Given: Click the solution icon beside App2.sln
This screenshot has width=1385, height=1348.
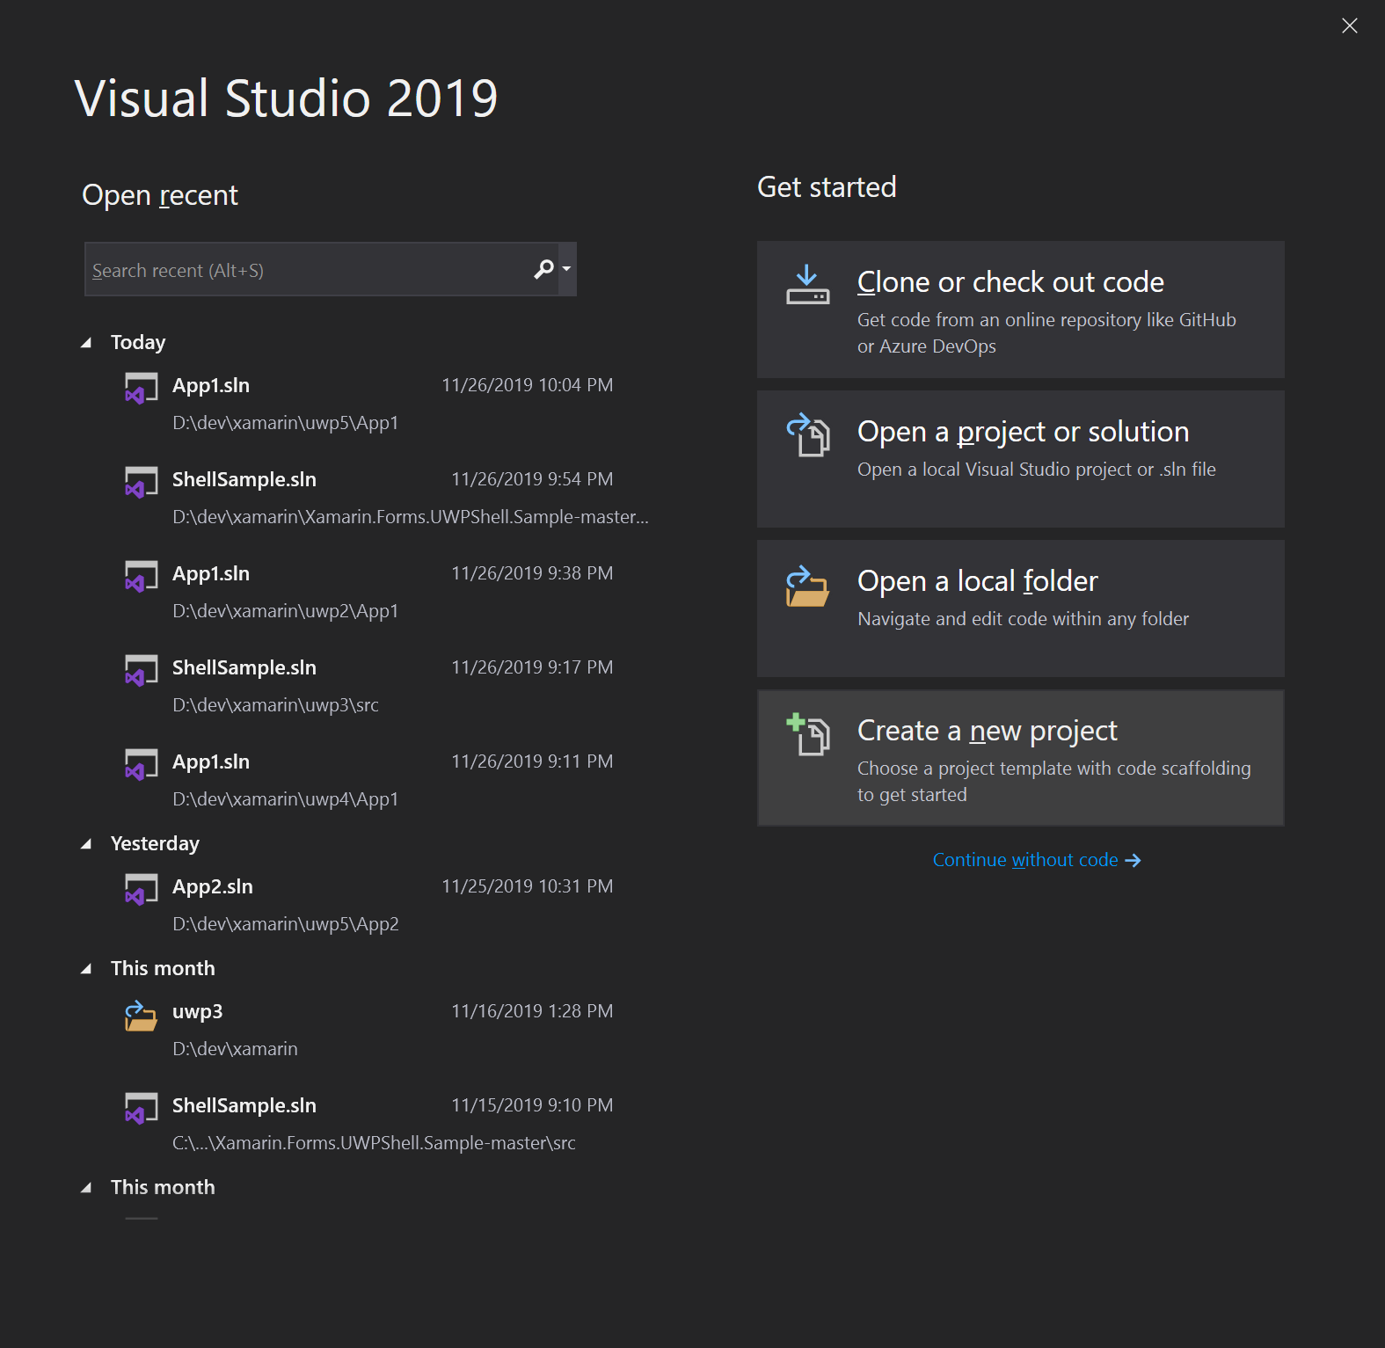Looking at the screenshot, I should point(141,889).
